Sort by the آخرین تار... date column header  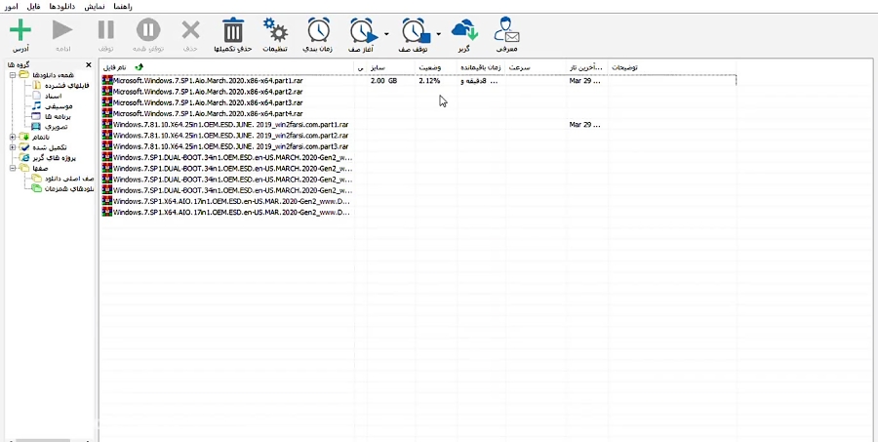pyautogui.click(x=587, y=67)
